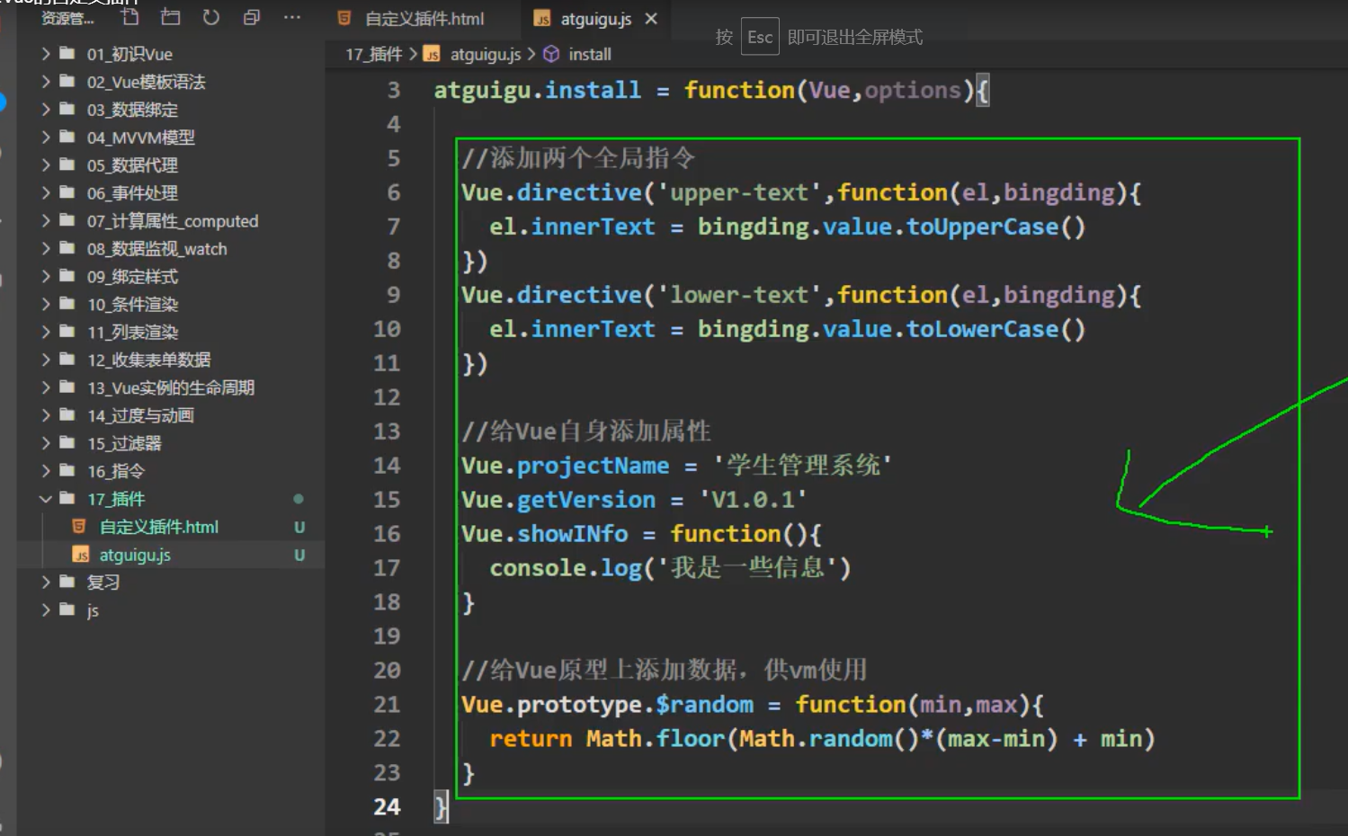Viewport: 1348px width, 836px height.
Task: Expand the 05_数据代理 folder
Action: [x=46, y=165]
